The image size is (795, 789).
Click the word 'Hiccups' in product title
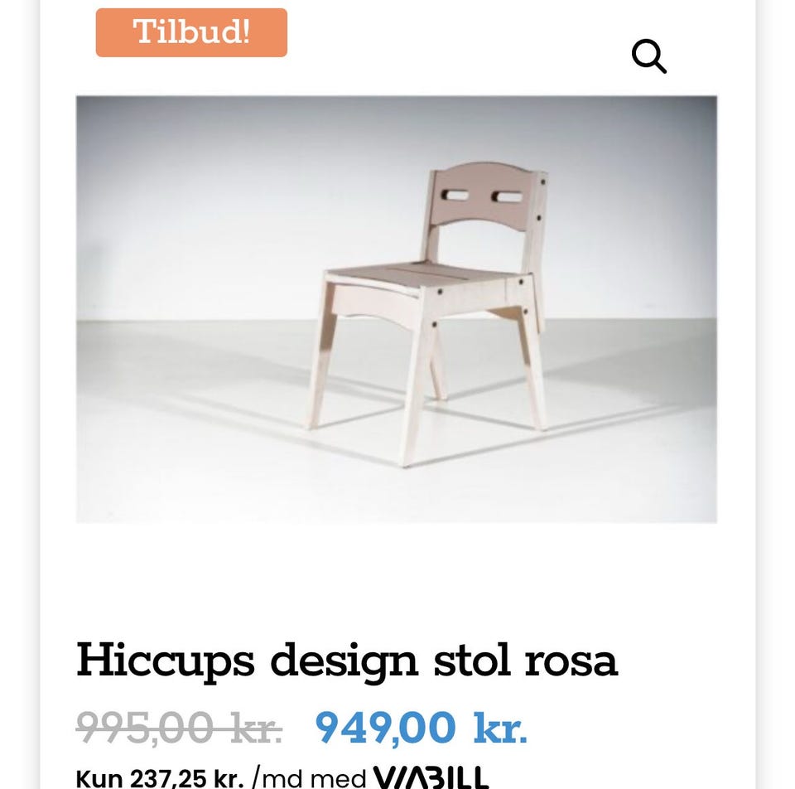click(166, 661)
